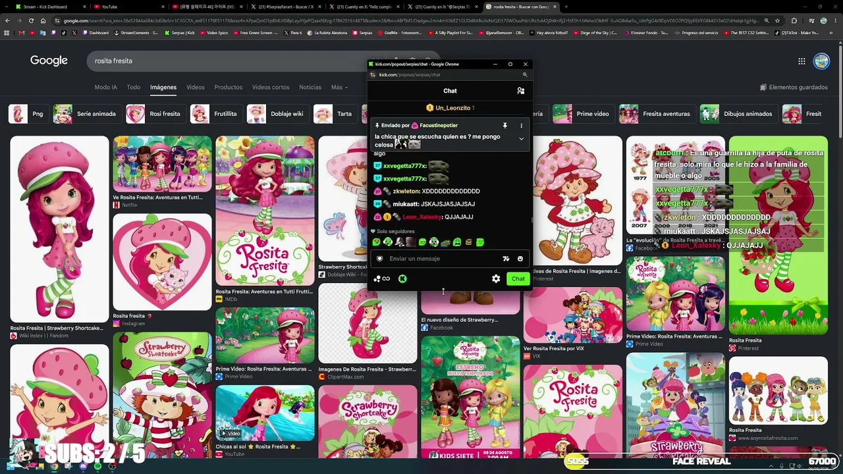Unpin the pinned chat message
The image size is (843, 474).
[x=504, y=125]
